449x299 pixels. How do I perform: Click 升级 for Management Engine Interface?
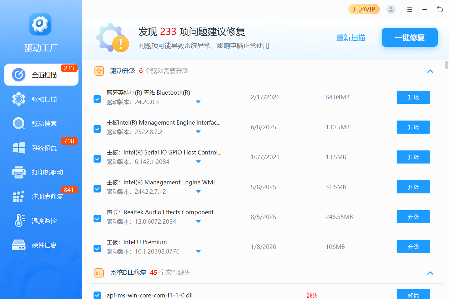[x=413, y=127]
